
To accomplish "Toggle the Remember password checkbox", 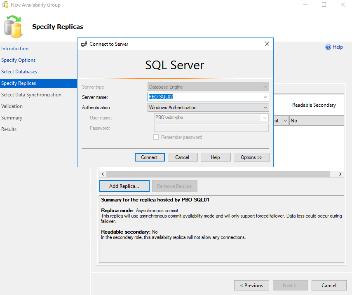I will pyautogui.click(x=156, y=137).
